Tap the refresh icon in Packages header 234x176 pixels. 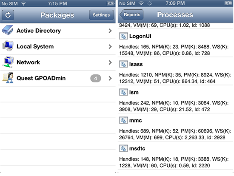[8, 15]
